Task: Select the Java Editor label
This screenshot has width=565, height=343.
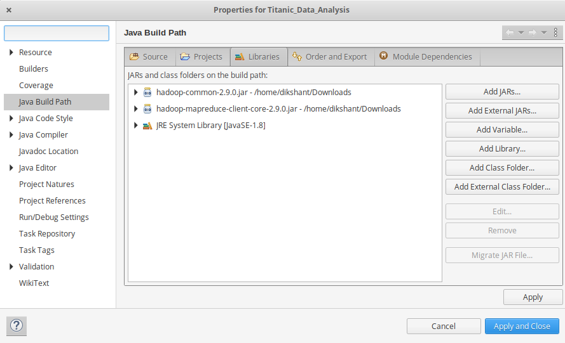Action: [x=37, y=168]
